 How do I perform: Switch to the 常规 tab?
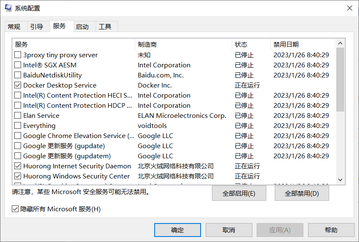14,27
